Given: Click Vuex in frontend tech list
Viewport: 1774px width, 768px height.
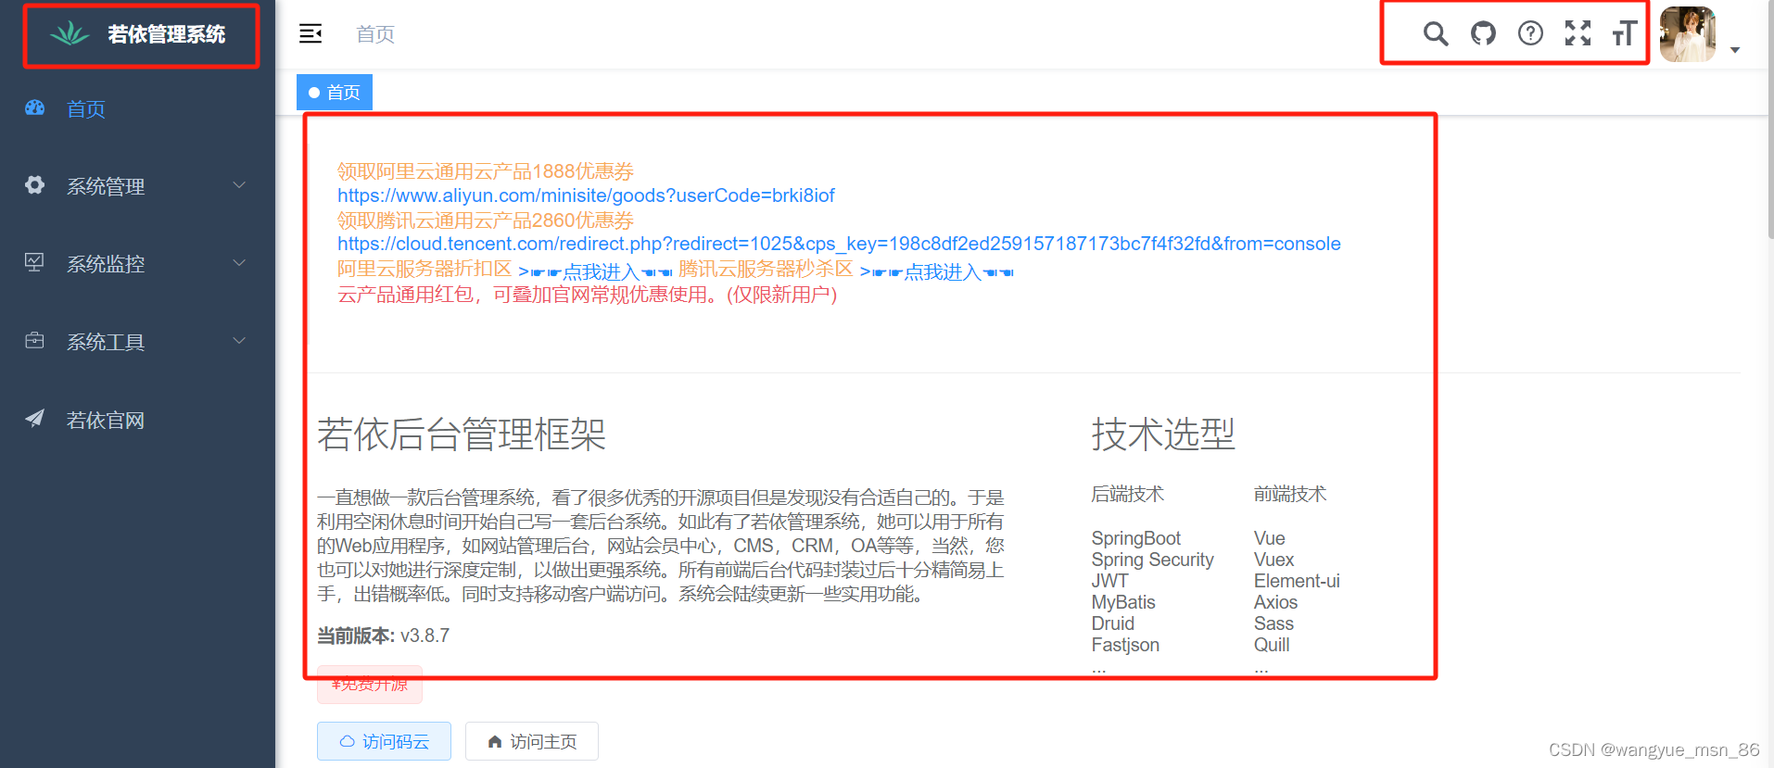Looking at the screenshot, I should pos(1274,560).
